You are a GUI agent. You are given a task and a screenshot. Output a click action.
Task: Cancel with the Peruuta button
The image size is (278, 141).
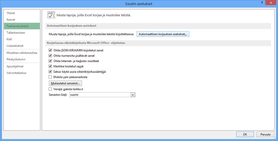tap(266, 135)
